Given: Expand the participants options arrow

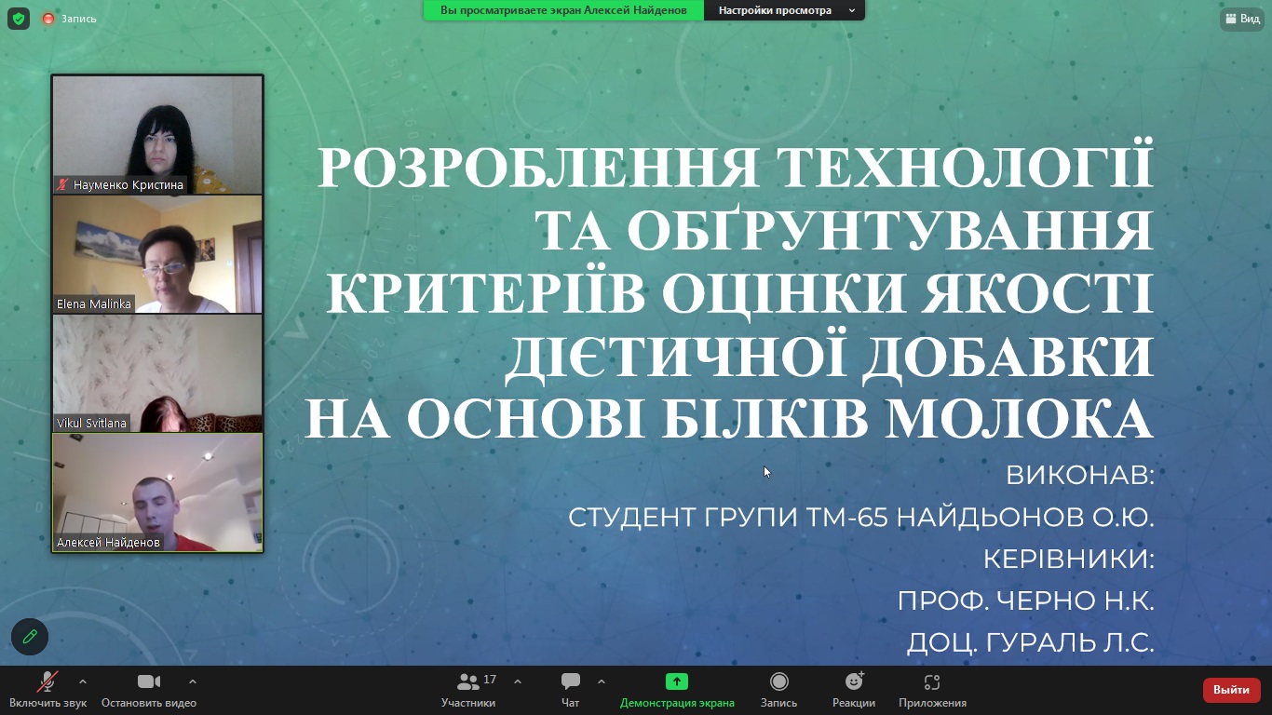Looking at the screenshot, I should [518, 681].
